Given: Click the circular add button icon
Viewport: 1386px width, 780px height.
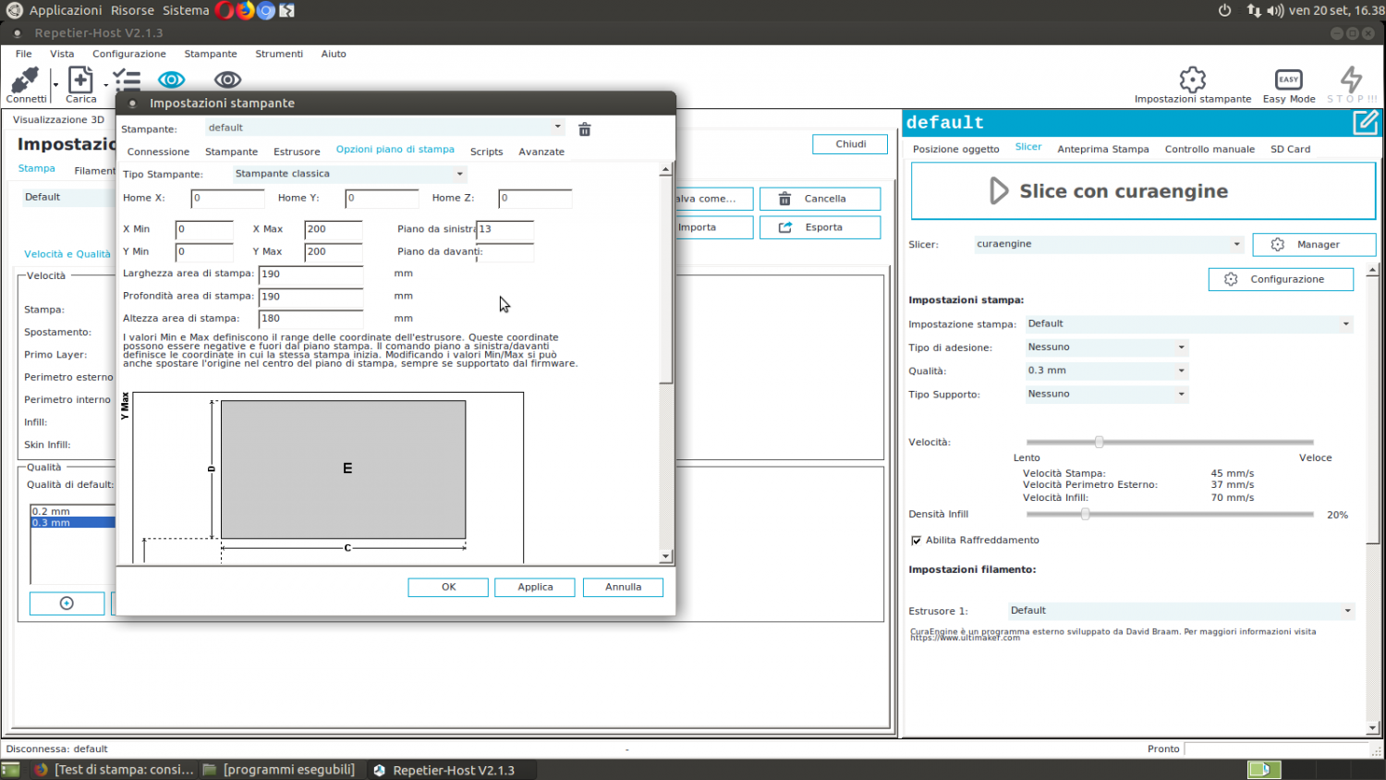Looking at the screenshot, I should (67, 603).
